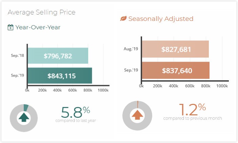This screenshot has height=143, width=238.
Task: Click the Average Selling Price title
Action: tap(41, 12)
